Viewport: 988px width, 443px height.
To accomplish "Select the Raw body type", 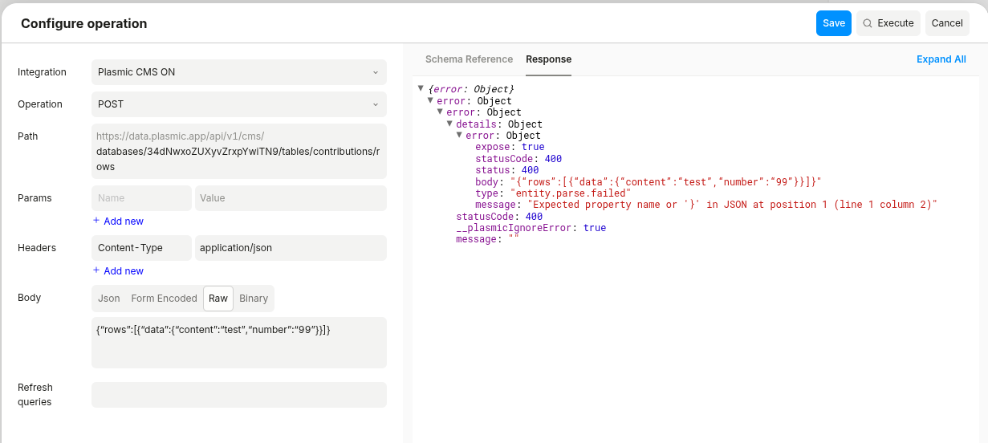I will coord(218,299).
